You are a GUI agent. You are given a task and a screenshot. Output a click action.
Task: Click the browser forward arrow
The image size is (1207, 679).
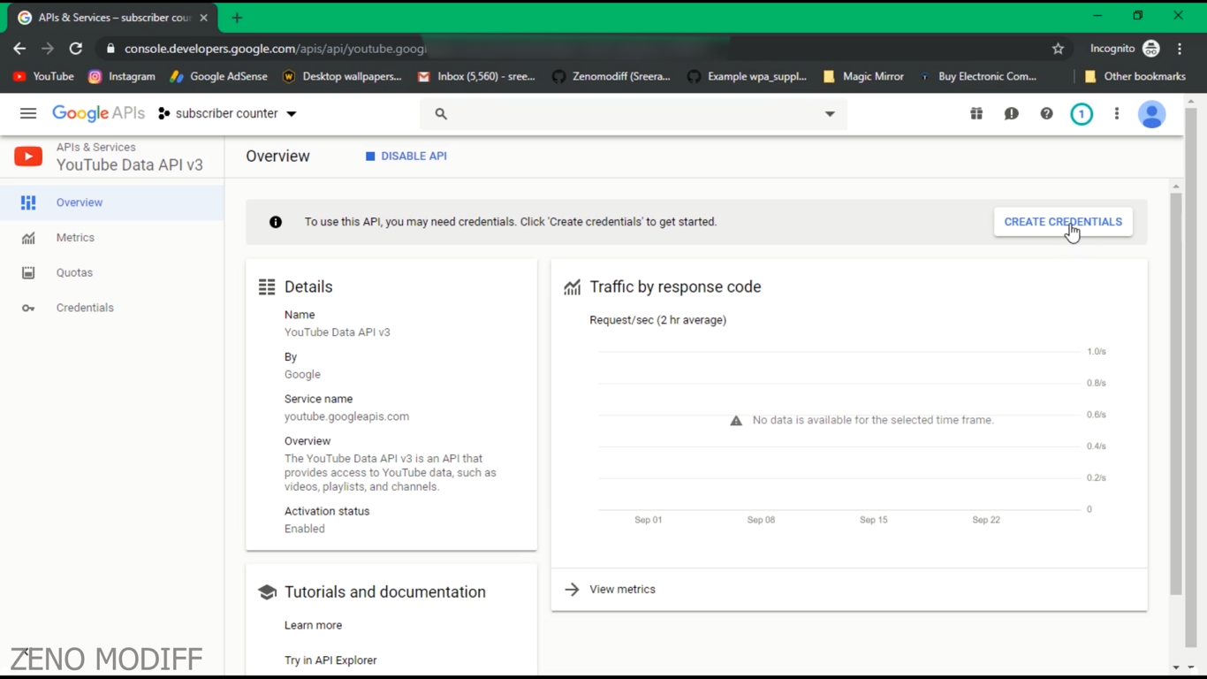pyautogui.click(x=48, y=49)
